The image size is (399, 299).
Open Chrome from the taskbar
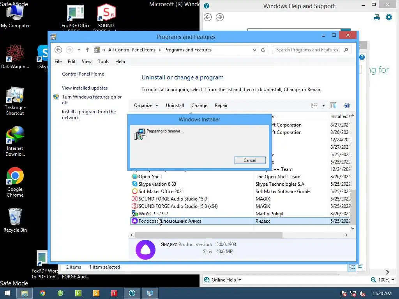(42, 293)
